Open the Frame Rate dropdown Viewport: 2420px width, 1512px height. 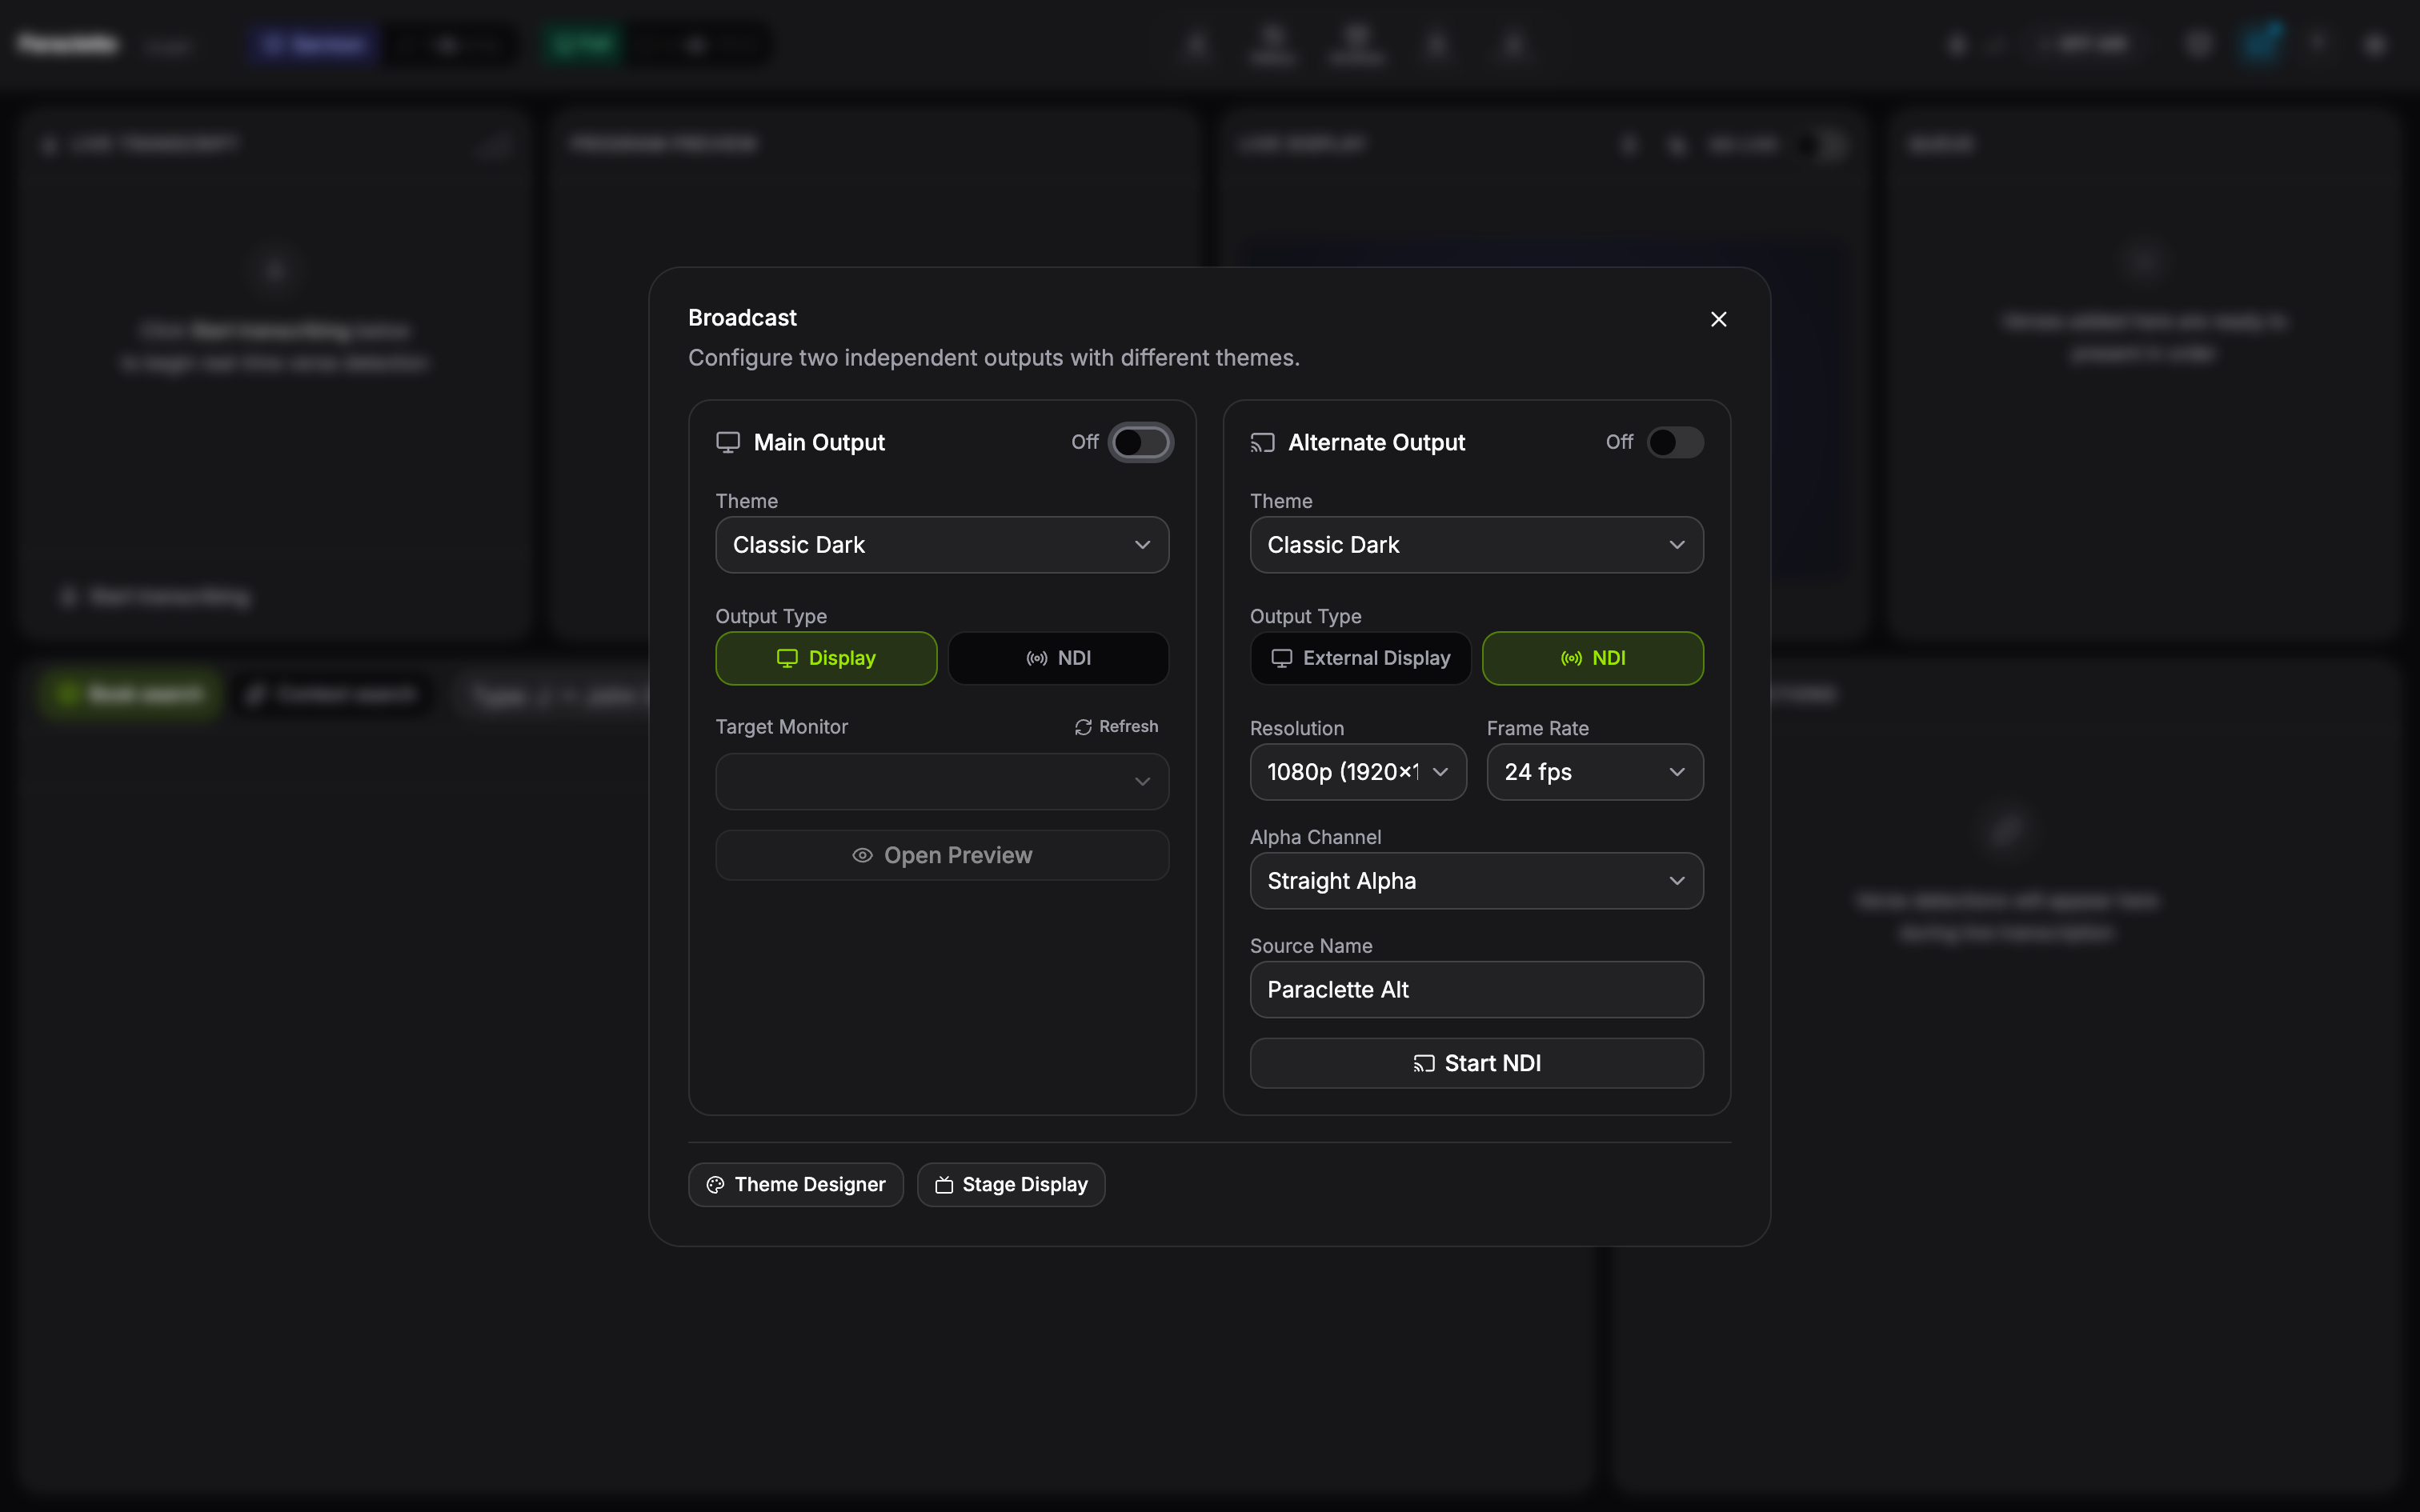pos(1595,772)
